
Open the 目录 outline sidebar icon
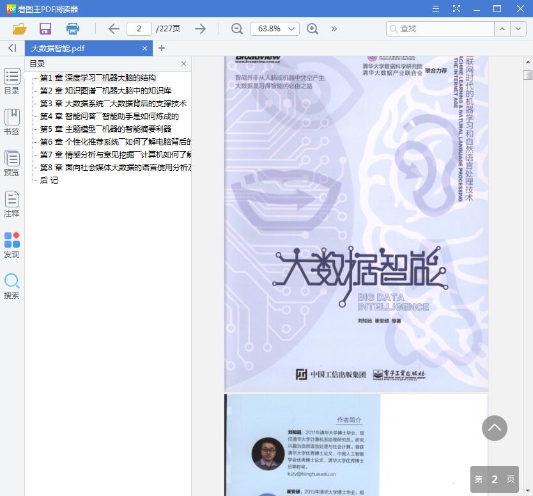12,81
